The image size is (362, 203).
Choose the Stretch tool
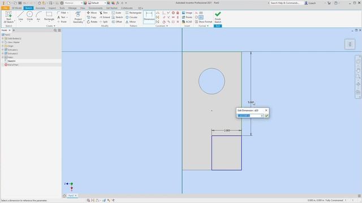(x=117, y=17)
